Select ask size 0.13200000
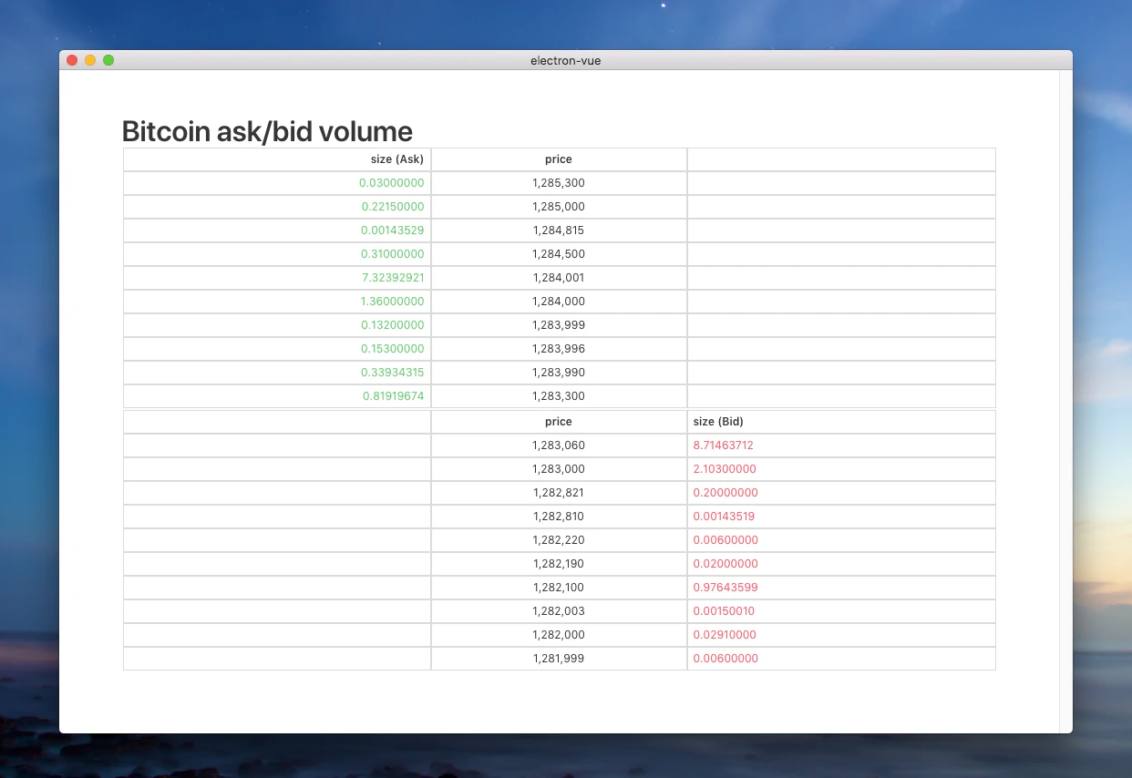Image resolution: width=1132 pixels, height=778 pixels. pos(392,325)
